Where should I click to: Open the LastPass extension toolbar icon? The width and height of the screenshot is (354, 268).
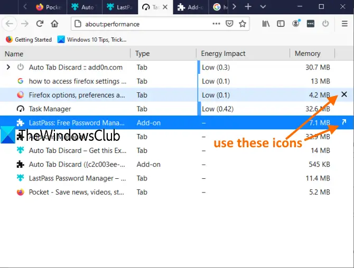tap(311, 24)
